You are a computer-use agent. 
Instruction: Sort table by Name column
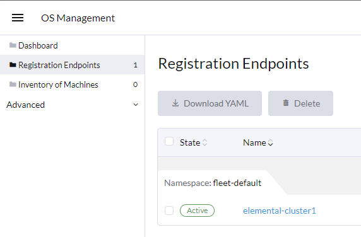(258, 142)
